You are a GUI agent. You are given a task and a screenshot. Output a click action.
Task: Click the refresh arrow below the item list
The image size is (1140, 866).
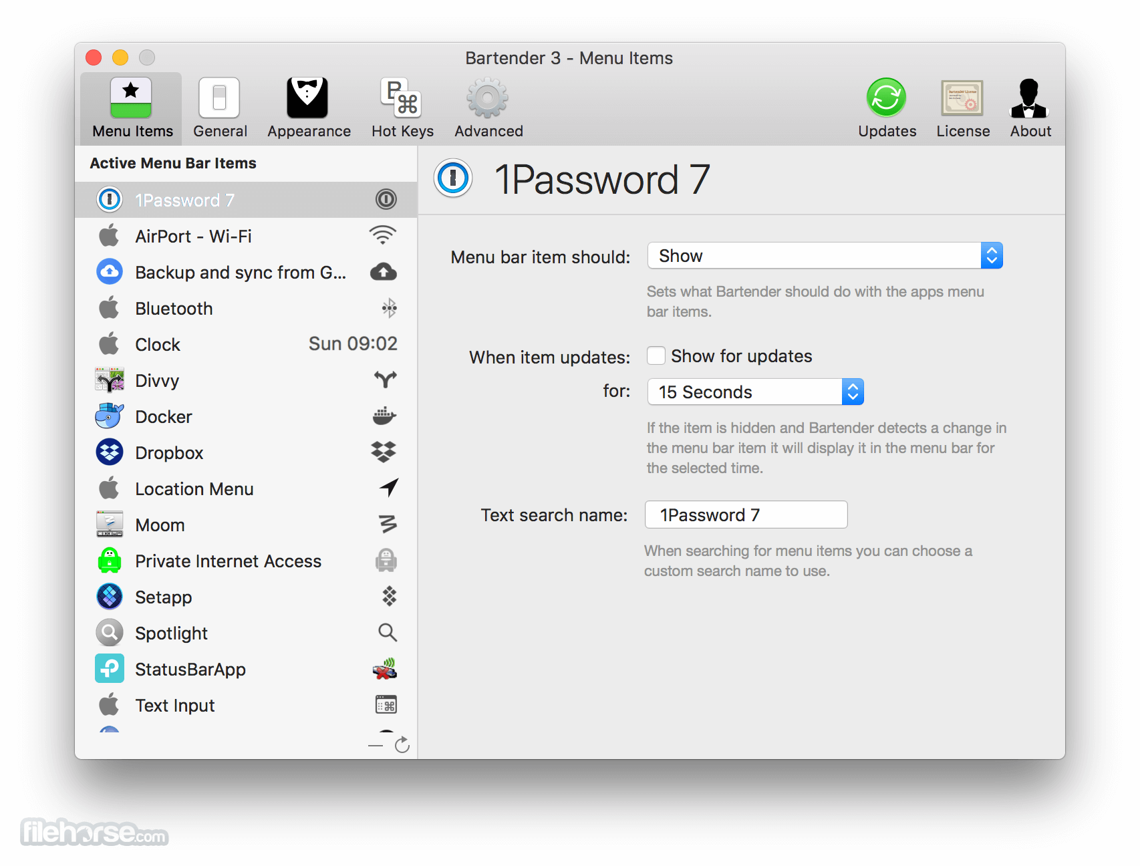click(x=402, y=745)
